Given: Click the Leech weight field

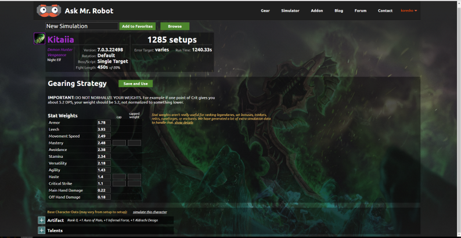Looking at the screenshot, I should pyautogui.click(x=104, y=129).
